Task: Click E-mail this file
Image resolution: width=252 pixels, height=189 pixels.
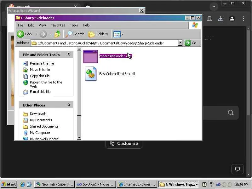Action: coord(40,92)
